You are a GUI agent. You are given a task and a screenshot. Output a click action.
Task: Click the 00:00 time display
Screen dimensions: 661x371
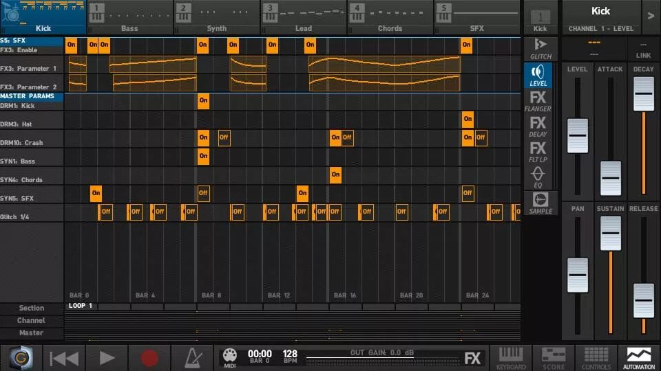(x=260, y=357)
